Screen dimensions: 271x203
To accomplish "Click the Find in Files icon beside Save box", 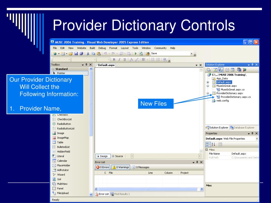I will 147,54.
